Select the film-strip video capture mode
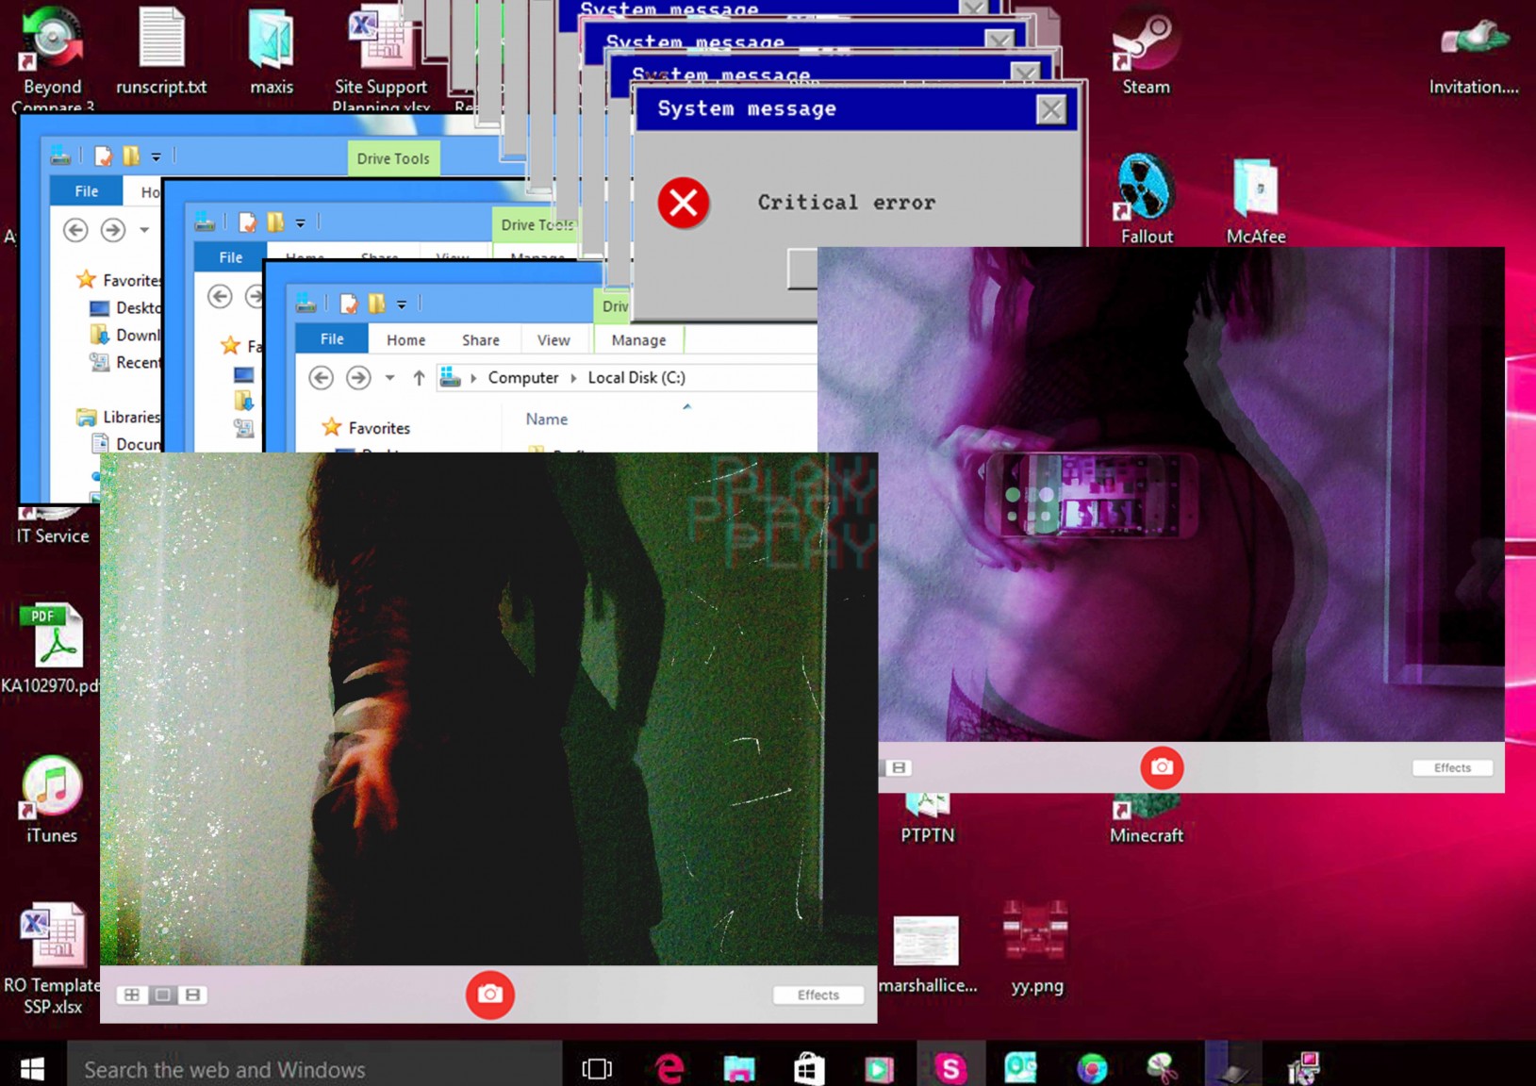The height and width of the screenshot is (1086, 1536). click(x=192, y=995)
